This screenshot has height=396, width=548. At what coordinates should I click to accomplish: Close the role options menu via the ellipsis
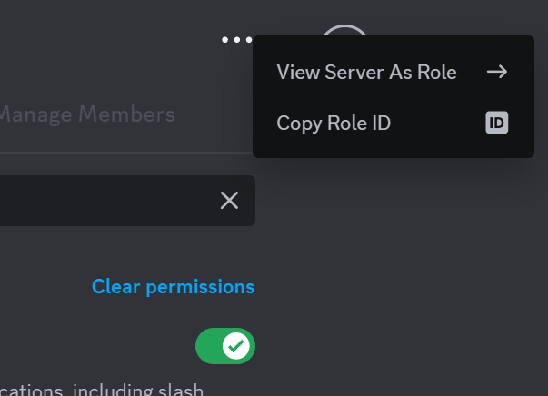click(x=236, y=40)
